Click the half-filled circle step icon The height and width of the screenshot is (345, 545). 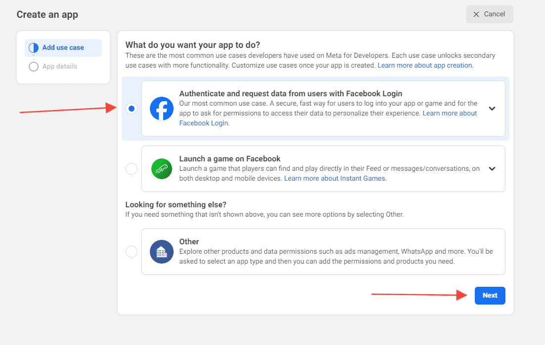click(34, 48)
